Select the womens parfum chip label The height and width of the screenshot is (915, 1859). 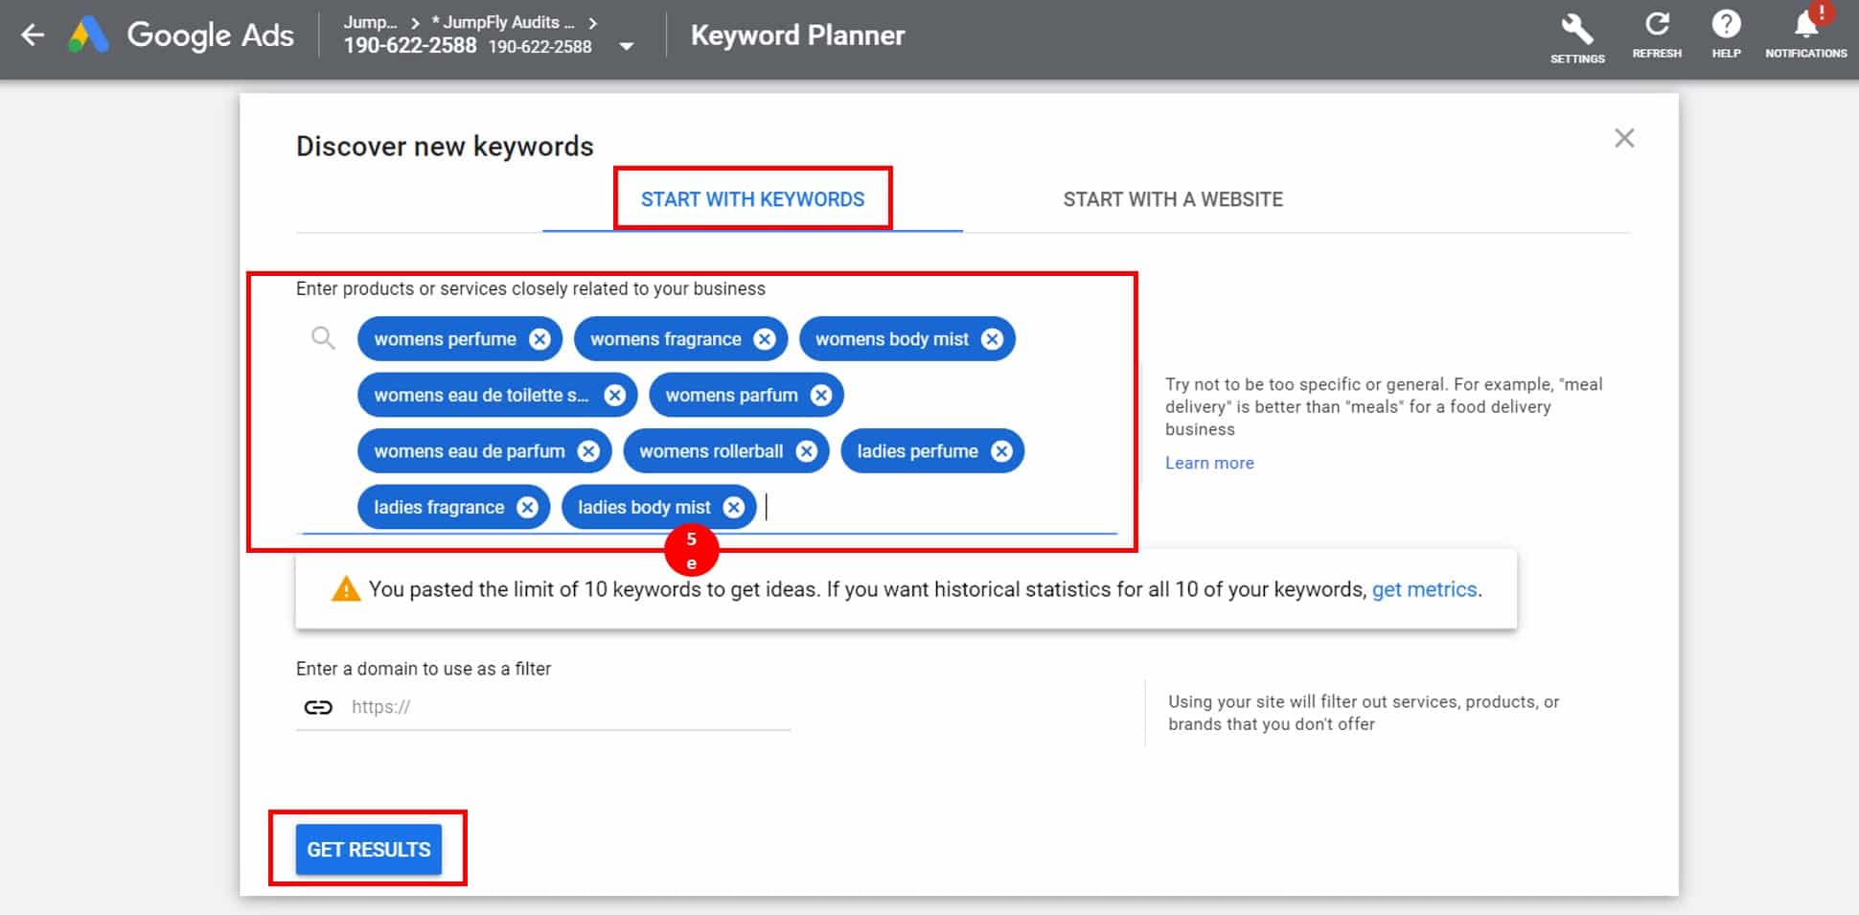731,395
